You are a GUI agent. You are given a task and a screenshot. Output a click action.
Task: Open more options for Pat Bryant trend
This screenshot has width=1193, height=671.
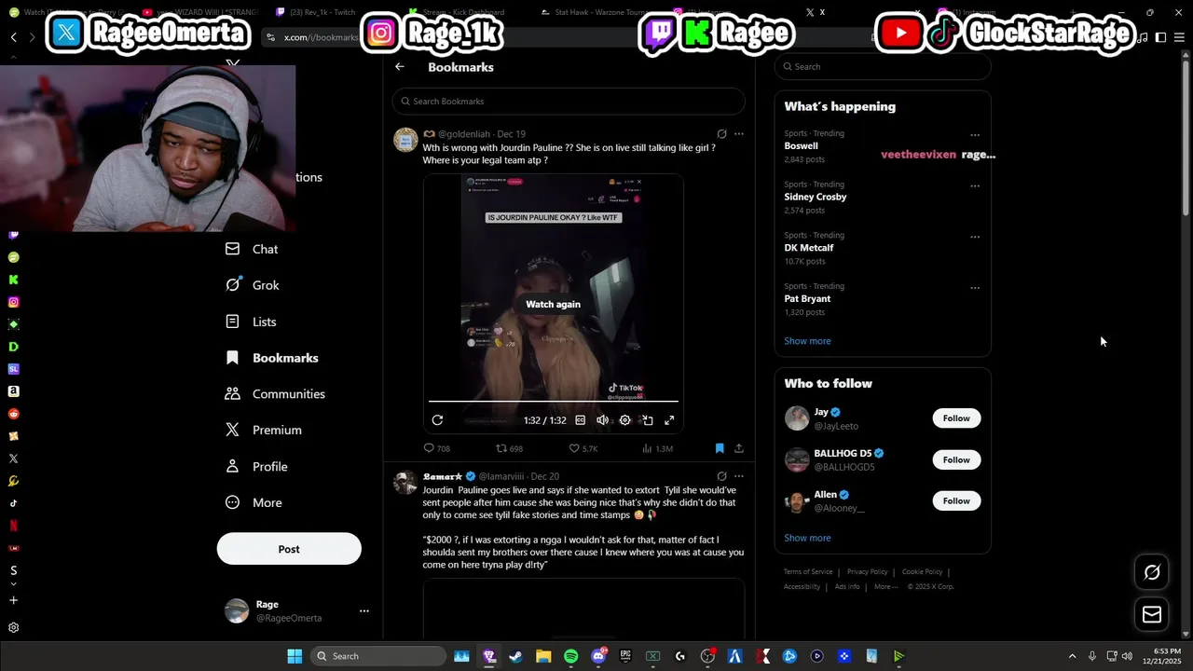pyautogui.click(x=975, y=288)
